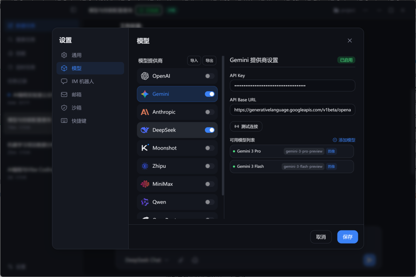Click the 已启用 enabled status badge
416x277 pixels.
[346, 60]
